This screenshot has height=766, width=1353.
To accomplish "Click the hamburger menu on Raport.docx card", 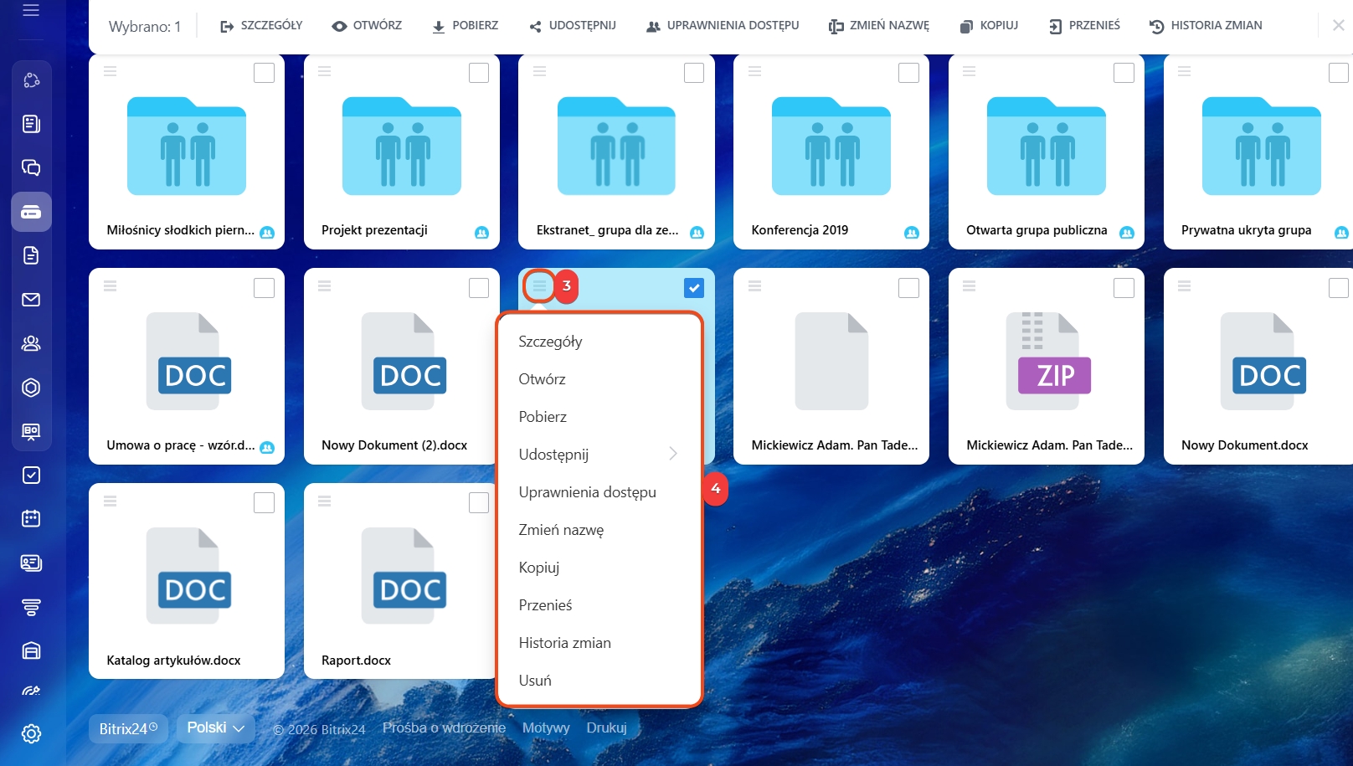I will pyautogui.click(x=325, y=501).
